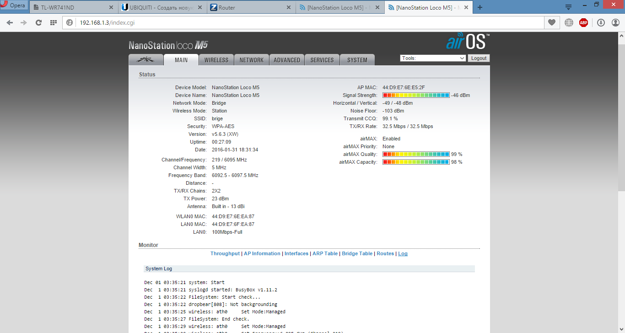Reload the page with refresh icon
625x333 pixels.
pyautogui.click(x=38, y=22)
